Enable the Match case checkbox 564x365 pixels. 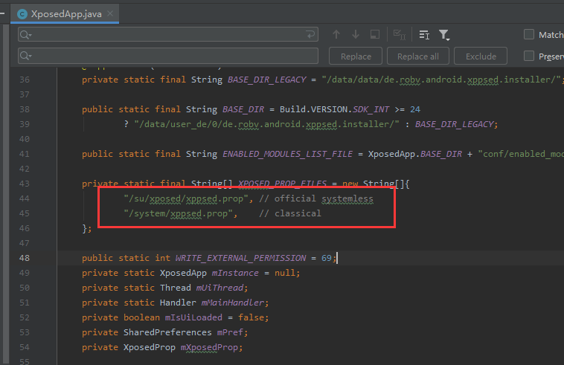(529, 34)
